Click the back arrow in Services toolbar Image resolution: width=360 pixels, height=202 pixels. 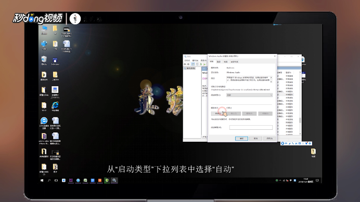185,64
